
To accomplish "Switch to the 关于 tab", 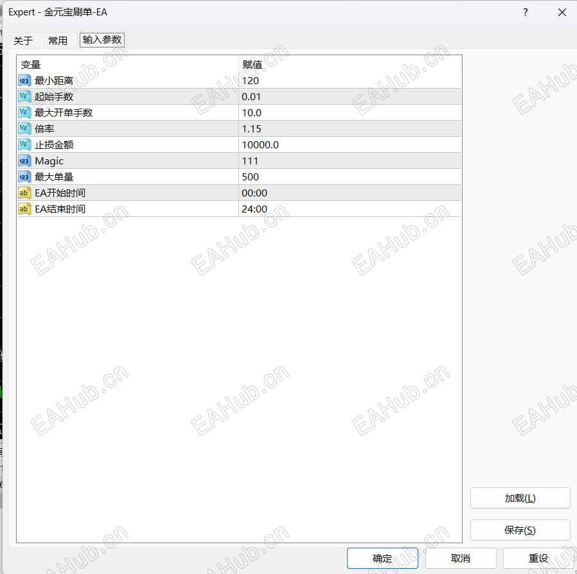I will point(21,40).
